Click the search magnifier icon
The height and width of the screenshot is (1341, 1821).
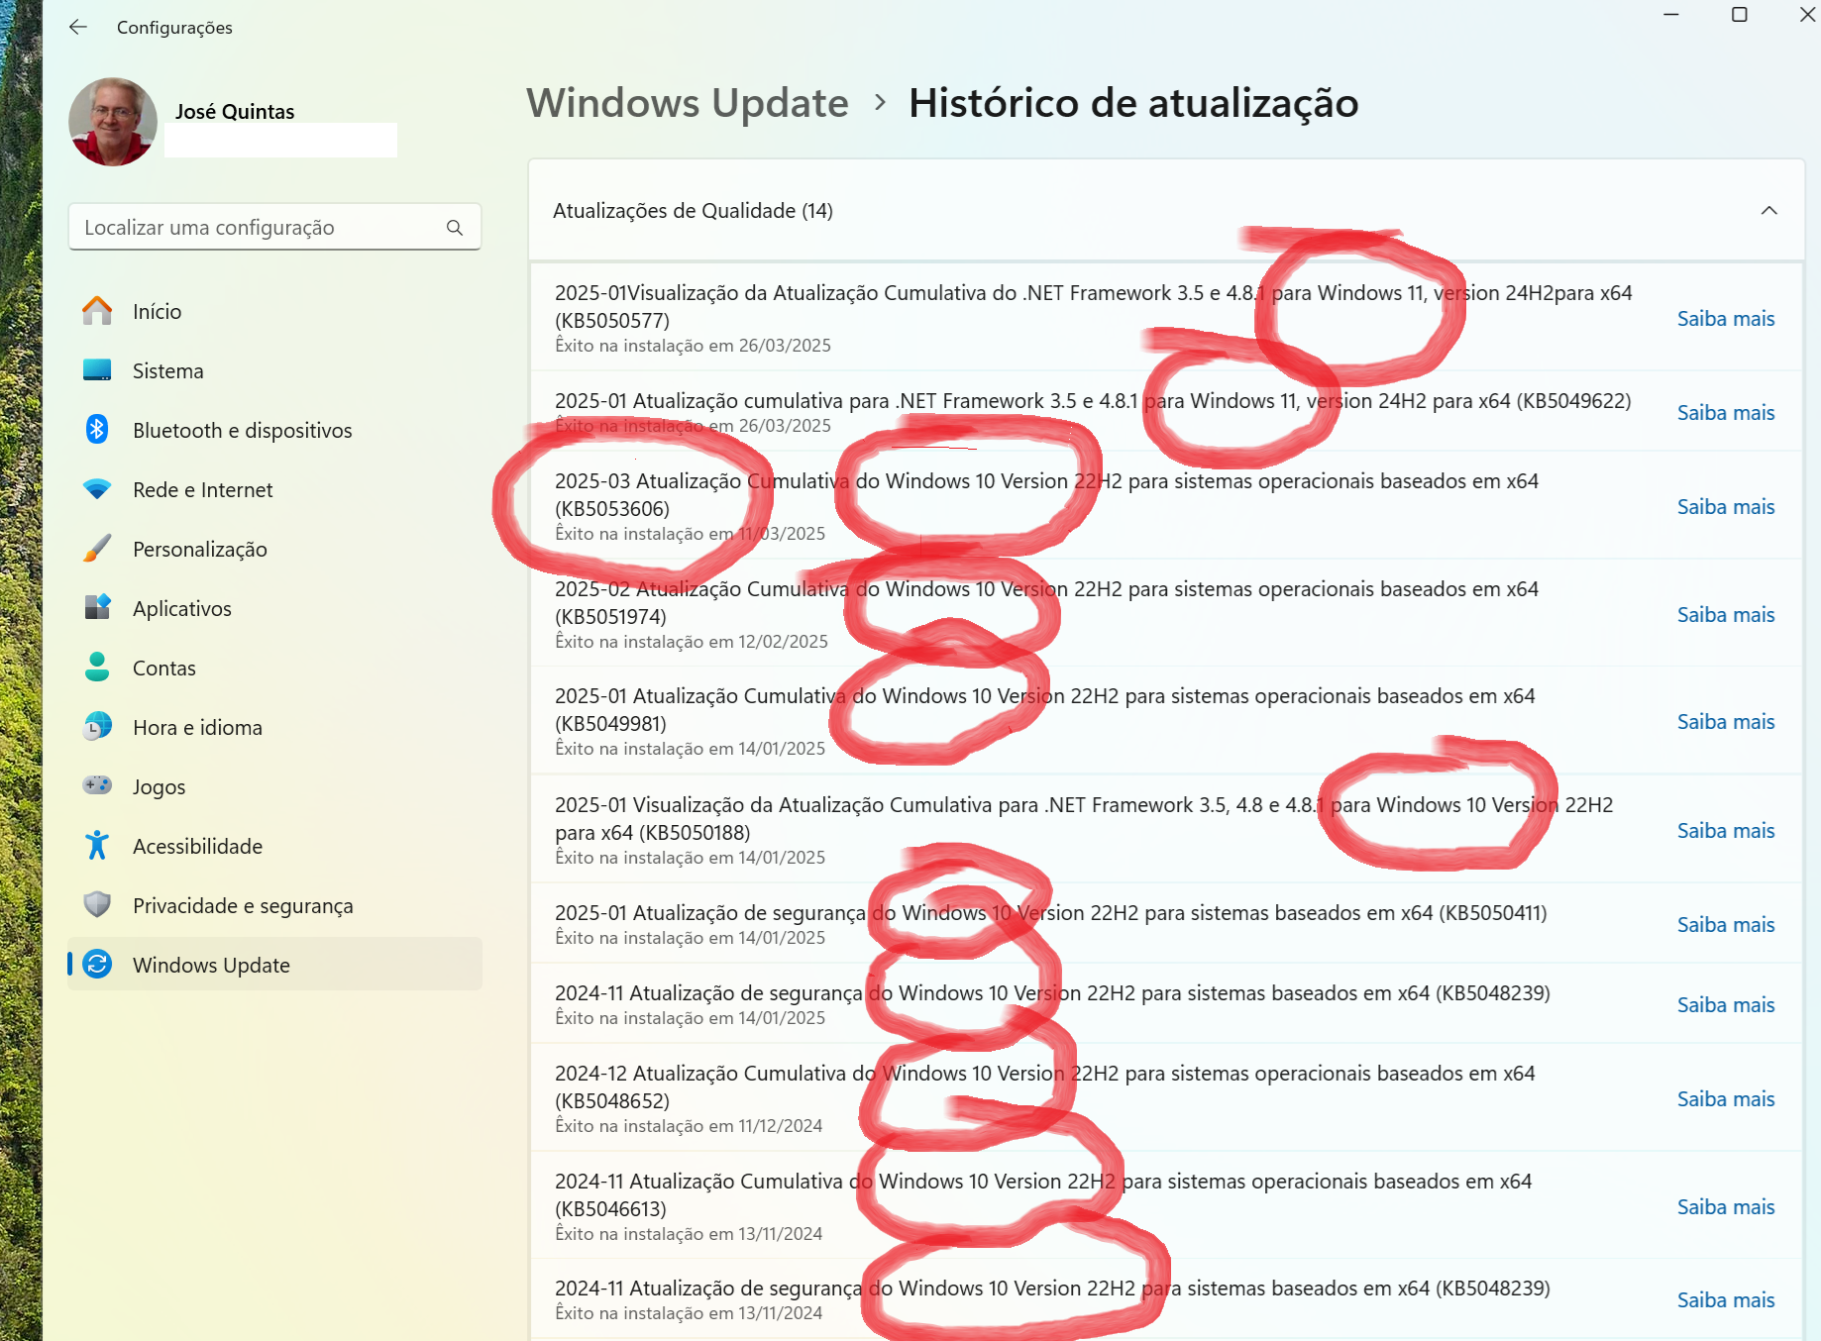[455, 228]
